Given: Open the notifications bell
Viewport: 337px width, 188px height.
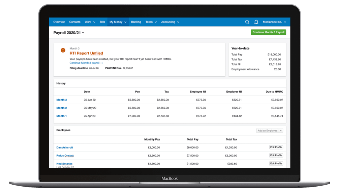Looking at the screenshot, I should tap(256, 22).
